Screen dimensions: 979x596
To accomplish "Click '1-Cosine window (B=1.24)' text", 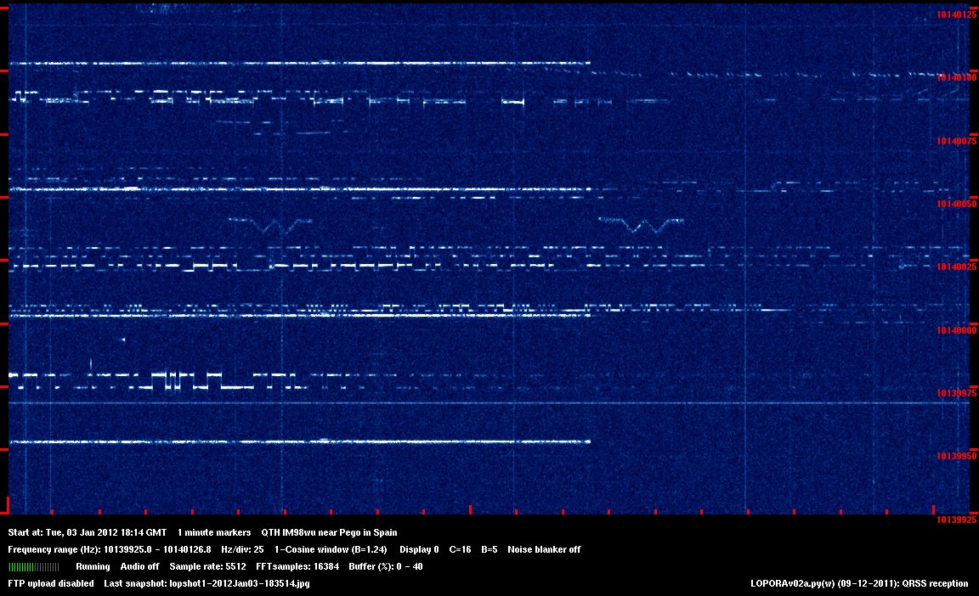I will coord(331,549).
